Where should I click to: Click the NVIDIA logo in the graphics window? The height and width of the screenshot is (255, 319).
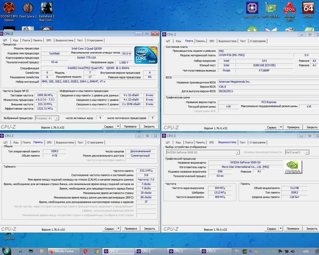pyautogui.click(x=293, y=167)
